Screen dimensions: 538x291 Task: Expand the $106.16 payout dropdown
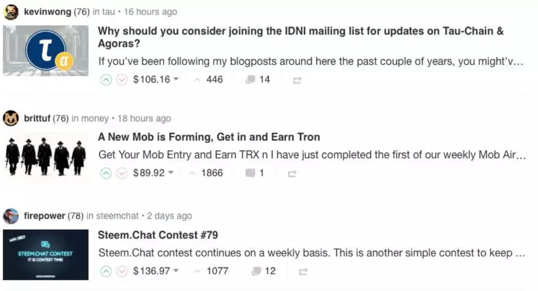click(156, 80)
